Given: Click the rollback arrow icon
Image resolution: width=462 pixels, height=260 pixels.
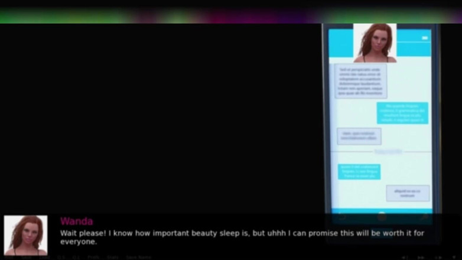Looking at the screenshot, I should 405,258.
